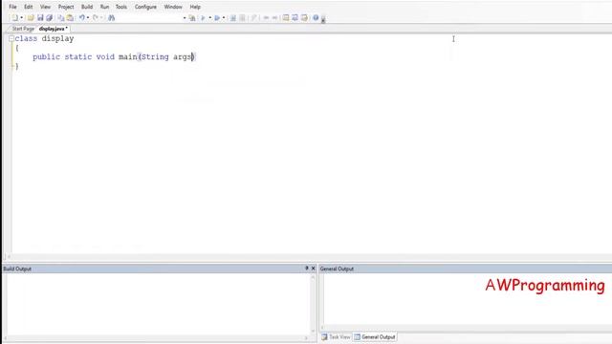The height and width of the screenshot is (344, 612).
Task: Switch to the Start Page tab
Action: coord(23,29)
